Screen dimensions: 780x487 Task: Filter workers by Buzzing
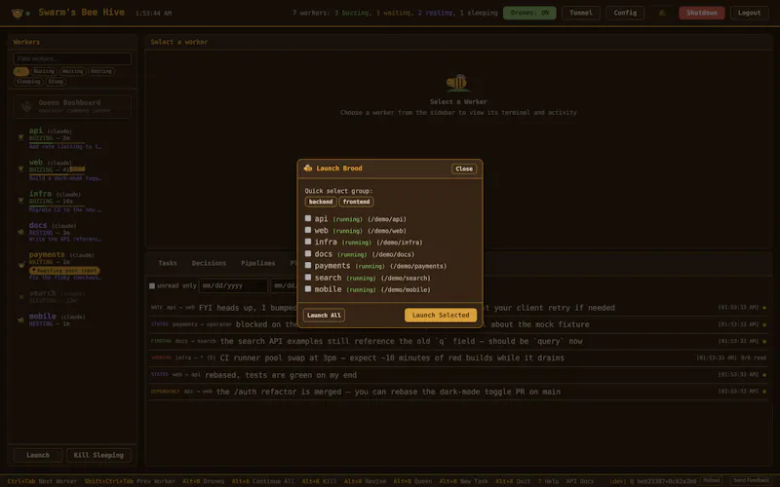[x=44, y=71]
